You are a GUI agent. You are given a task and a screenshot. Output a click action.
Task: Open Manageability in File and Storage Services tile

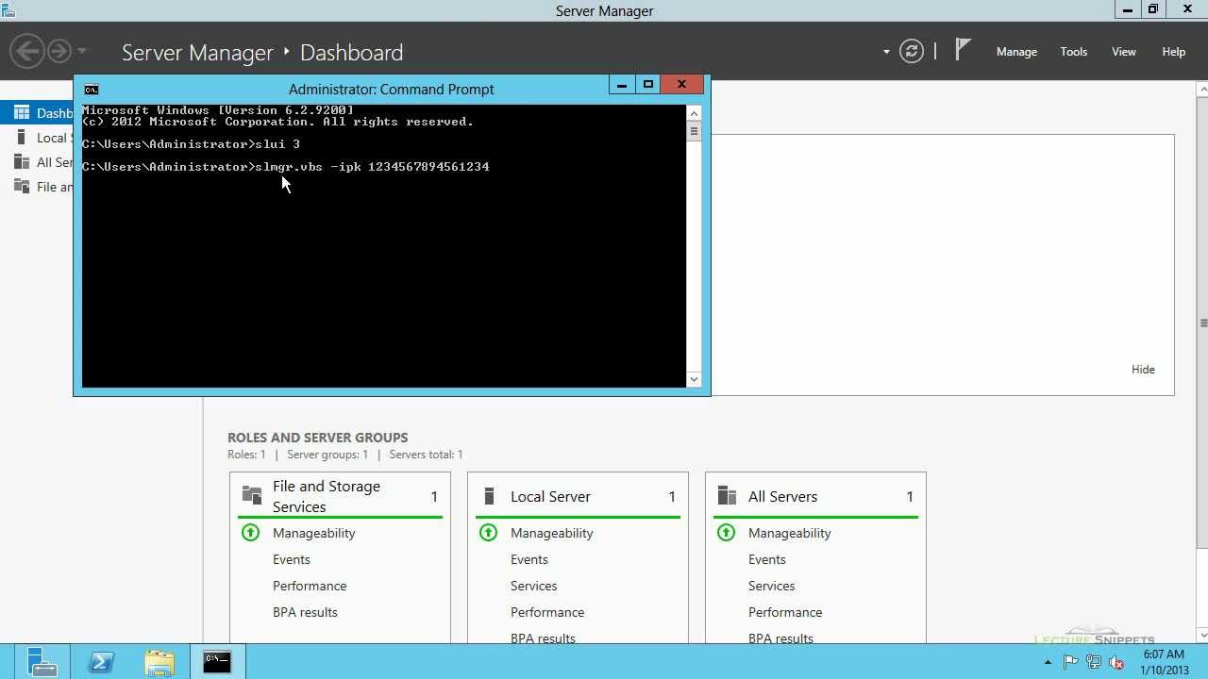(314, 533)
